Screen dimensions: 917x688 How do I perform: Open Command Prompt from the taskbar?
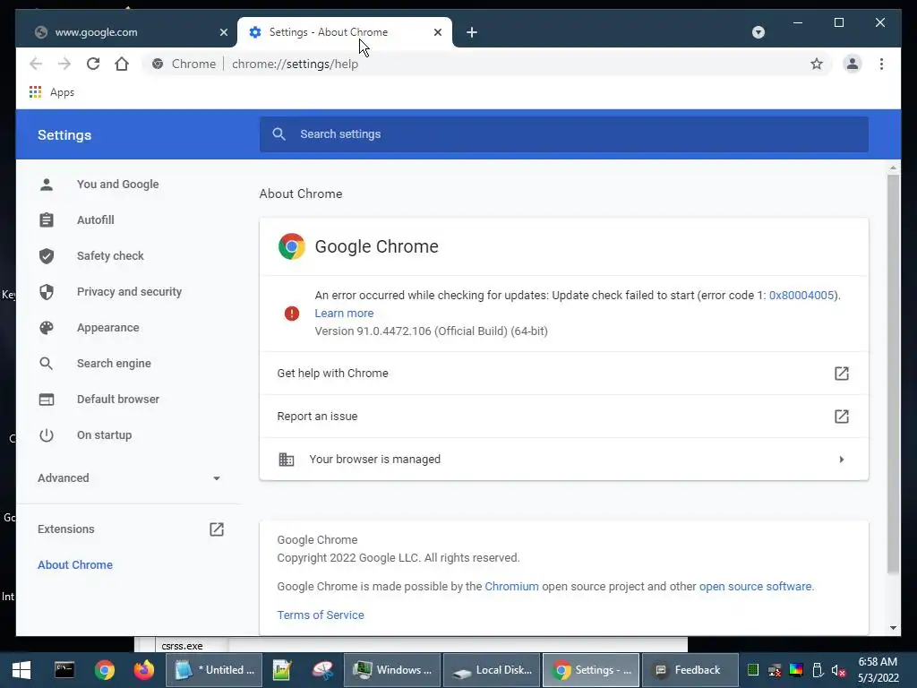coord(64,670)
